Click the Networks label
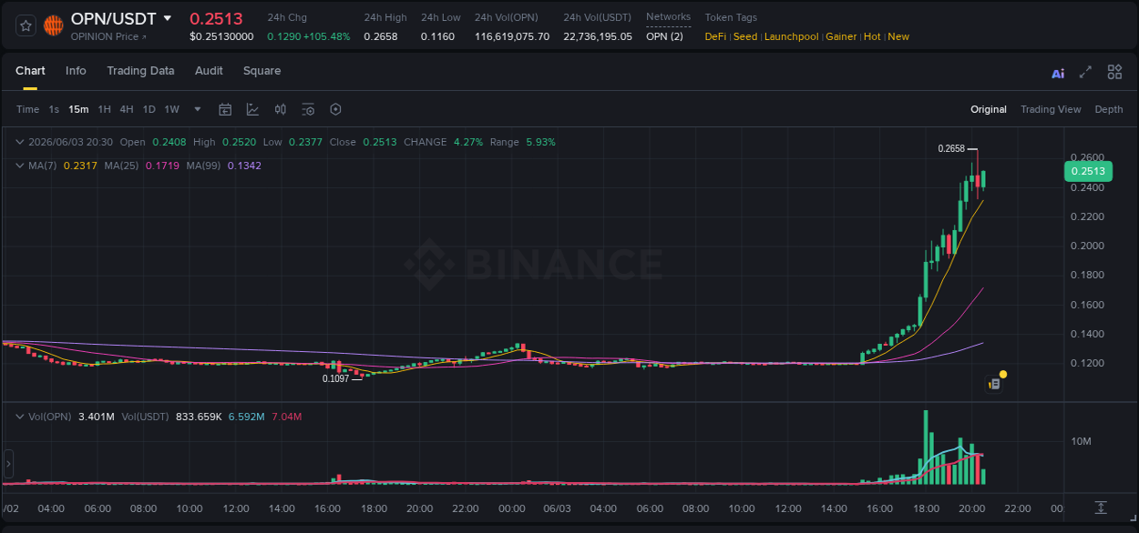Screen dimensions: 1139x533 (668, 17)
